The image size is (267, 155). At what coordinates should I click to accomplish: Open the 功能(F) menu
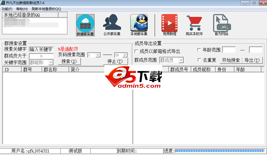tap(7, 9)
